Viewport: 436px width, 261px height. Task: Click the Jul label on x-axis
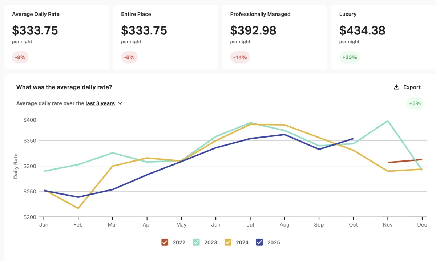(250, 225)
